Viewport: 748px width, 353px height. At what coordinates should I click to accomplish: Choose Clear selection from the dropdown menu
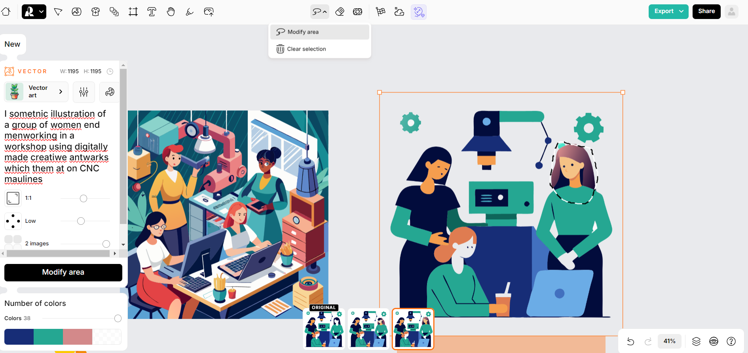coord(320,49)
